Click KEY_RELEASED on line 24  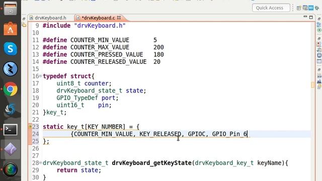click(x=160, y=134)
